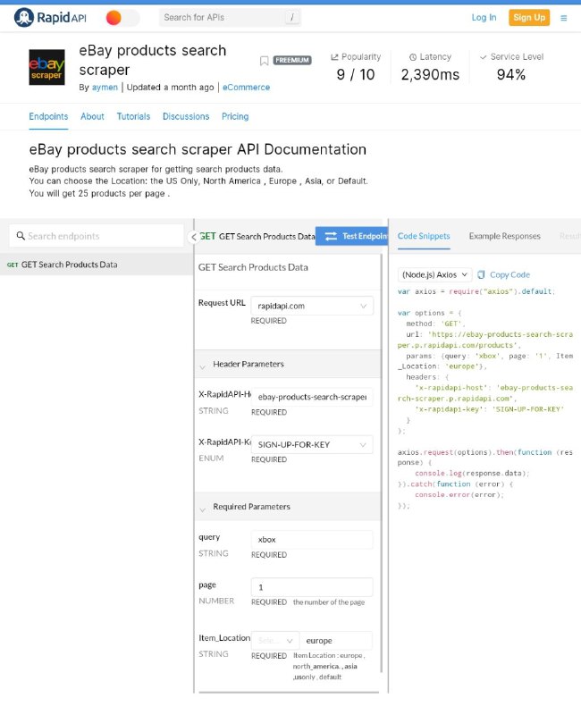
Task: Click the endpoint panel vertical scrollbar
Action: click(382, 463)
